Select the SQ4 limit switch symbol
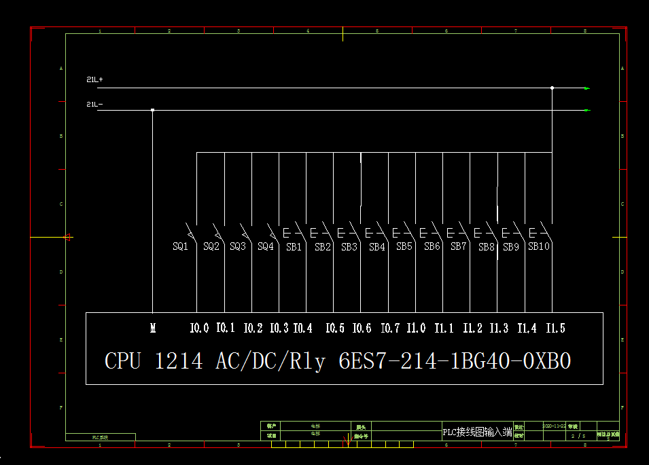649x465 pixels. click(273, 233)
